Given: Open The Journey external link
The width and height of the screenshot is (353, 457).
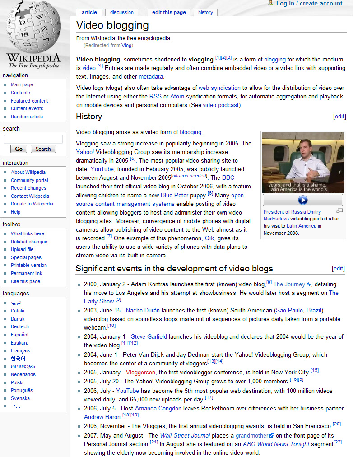Looking at the screenshot, I should tap(292, 284).
